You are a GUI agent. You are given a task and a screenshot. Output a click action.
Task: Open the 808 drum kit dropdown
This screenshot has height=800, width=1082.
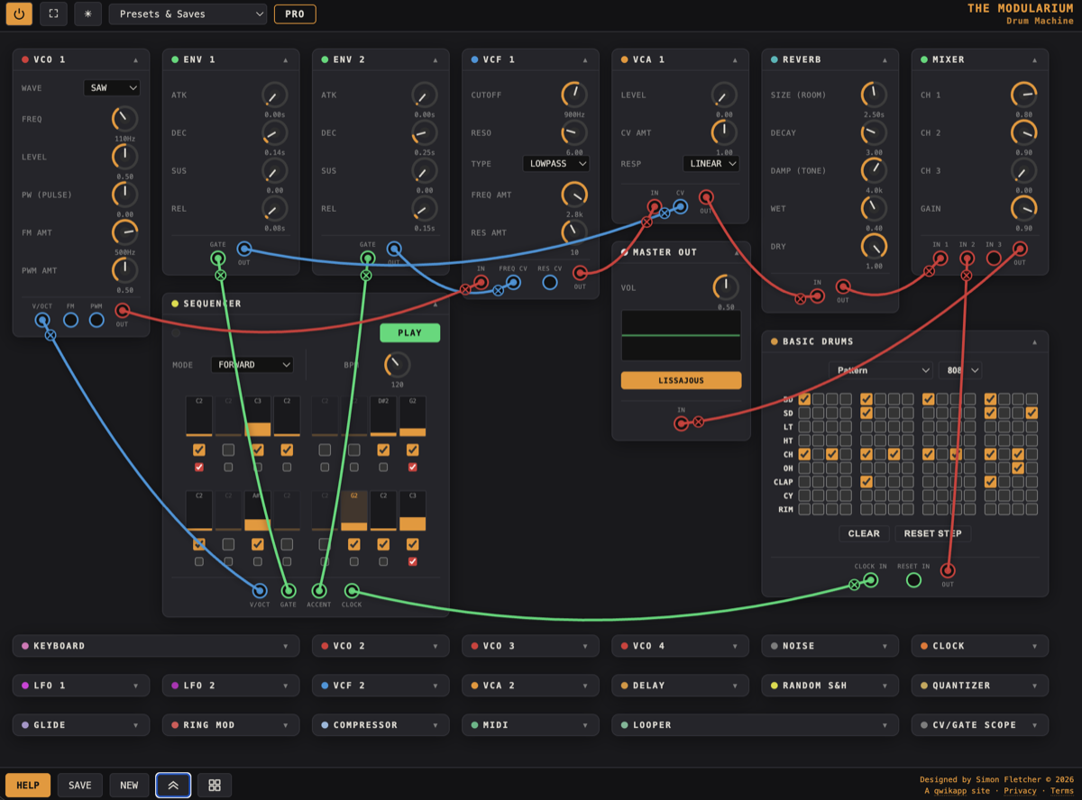tap(959, 369)
